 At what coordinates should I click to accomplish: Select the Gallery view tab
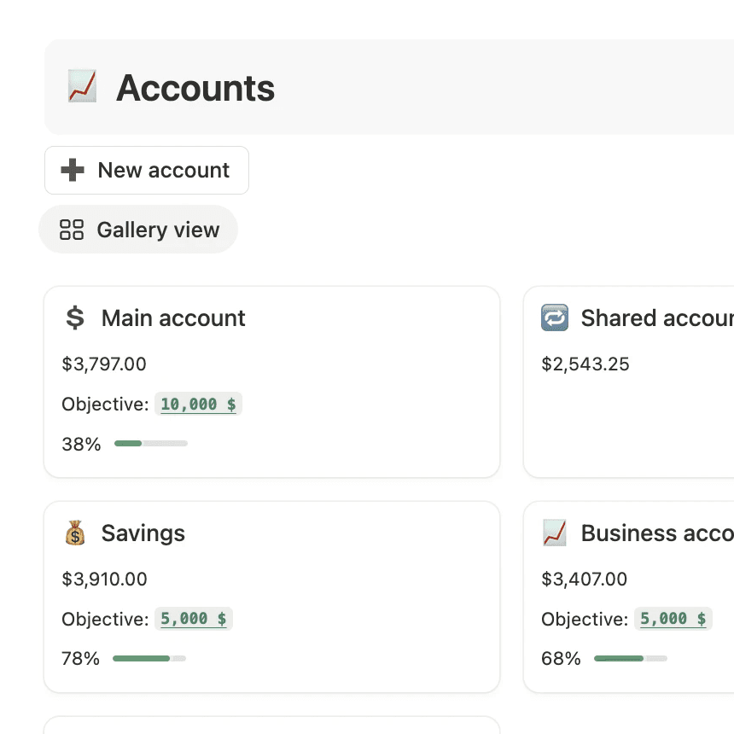tap(138, 230)
